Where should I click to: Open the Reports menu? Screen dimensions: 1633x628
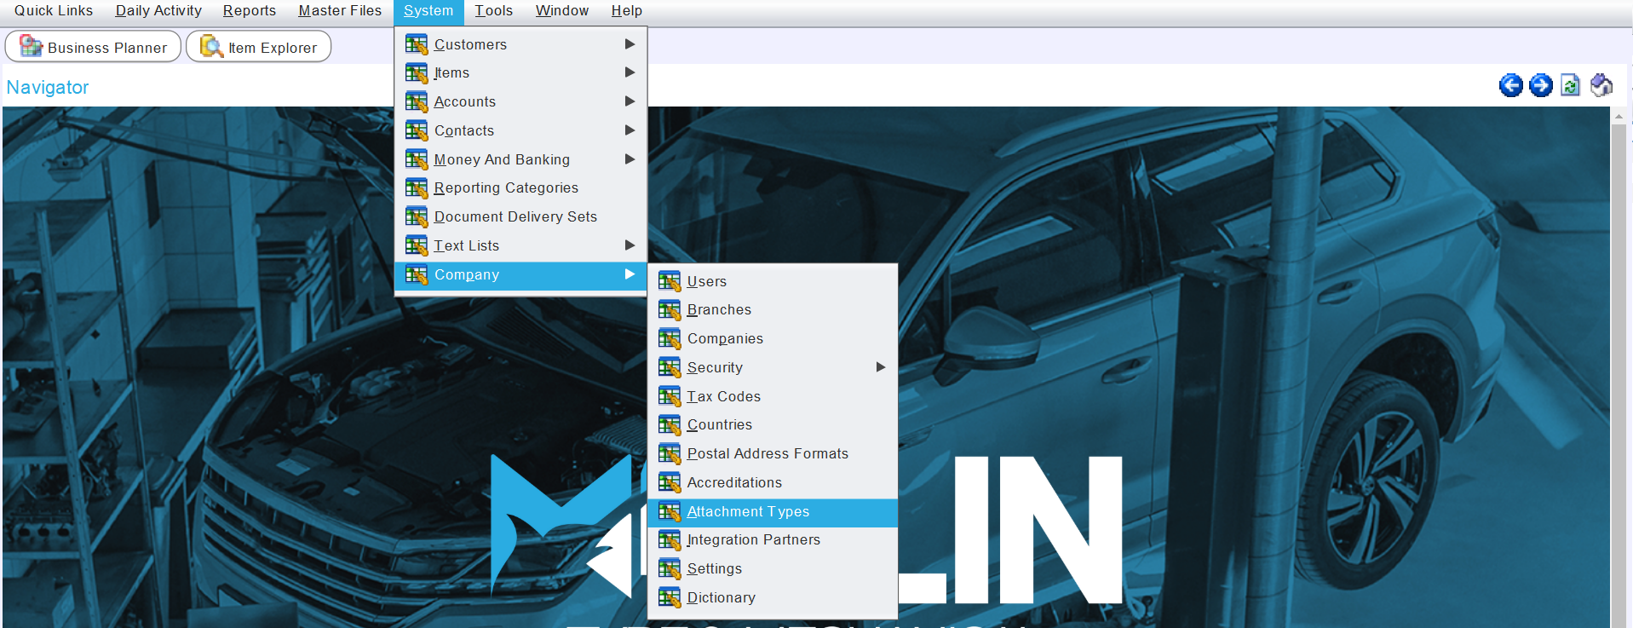point(250,11)
